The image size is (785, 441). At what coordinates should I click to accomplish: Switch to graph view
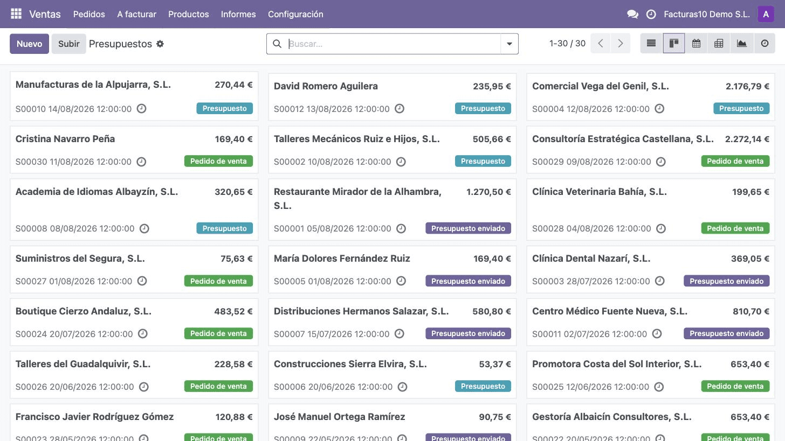tap(742, 44)
